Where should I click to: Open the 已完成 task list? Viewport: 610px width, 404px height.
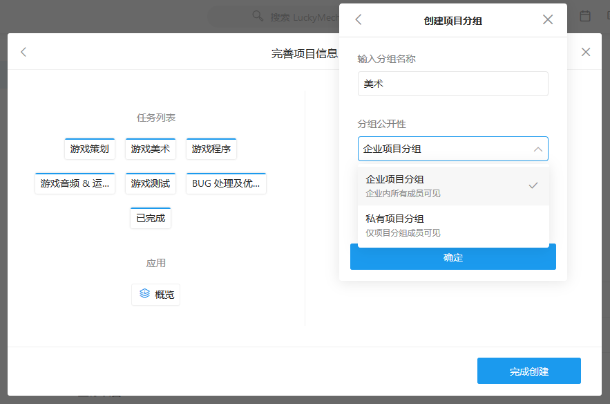[150, 217]
